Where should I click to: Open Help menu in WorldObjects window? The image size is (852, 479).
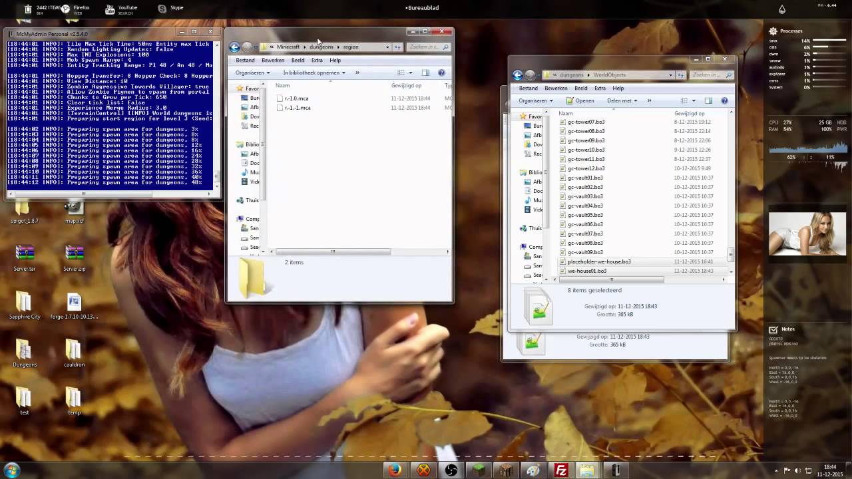[618, 88]
